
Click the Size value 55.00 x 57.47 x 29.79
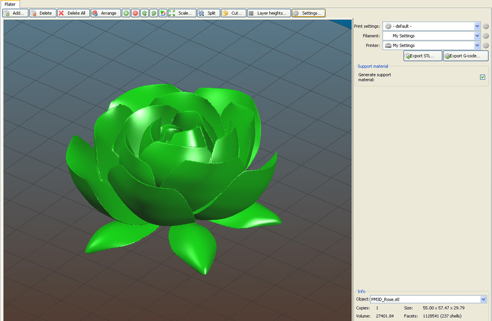tap(443, 308)
